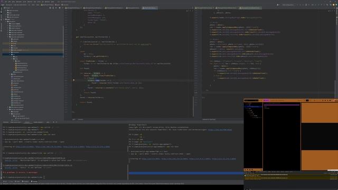Click the orange intention bulb in editor gutter
The height and width of the screenshot is (190, 338).
pos(74,80)
